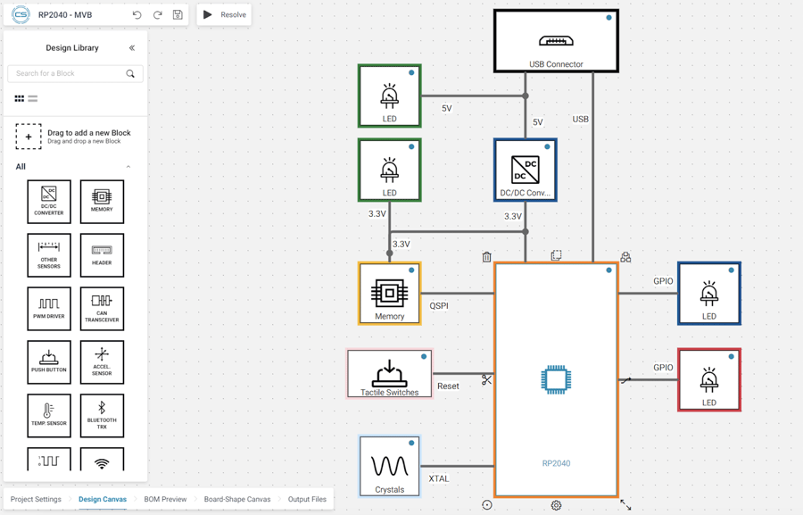Redo the last action
803x515 pixels.
(157, 15)
